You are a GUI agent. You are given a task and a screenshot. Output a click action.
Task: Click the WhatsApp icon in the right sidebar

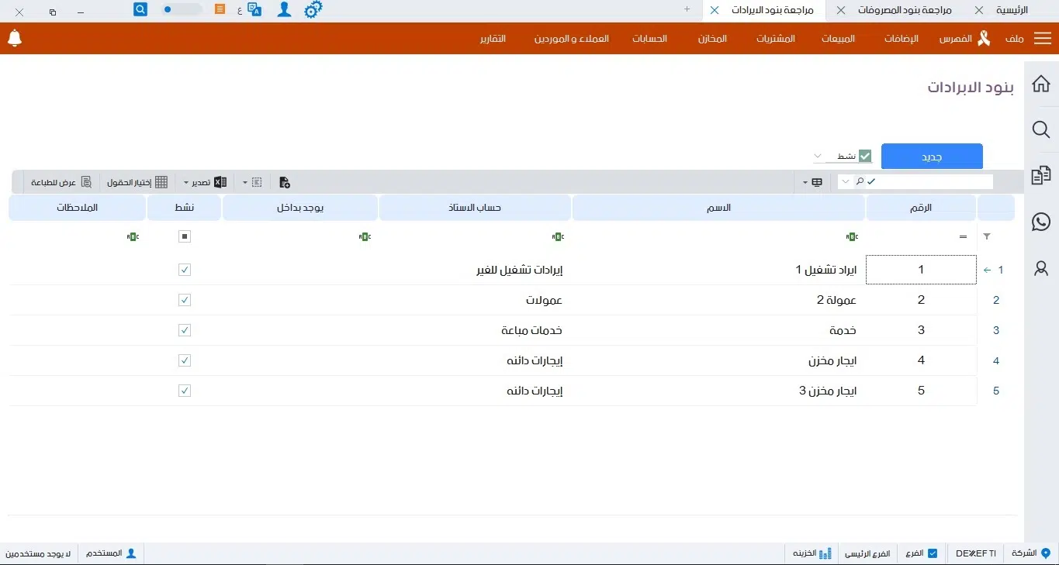tap(1040, 222)
